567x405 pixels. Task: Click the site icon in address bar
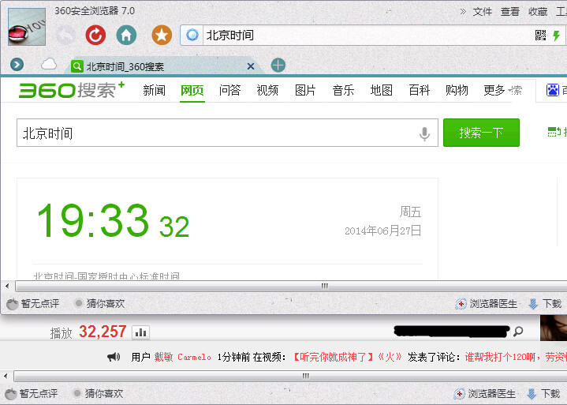click(192, 35)
